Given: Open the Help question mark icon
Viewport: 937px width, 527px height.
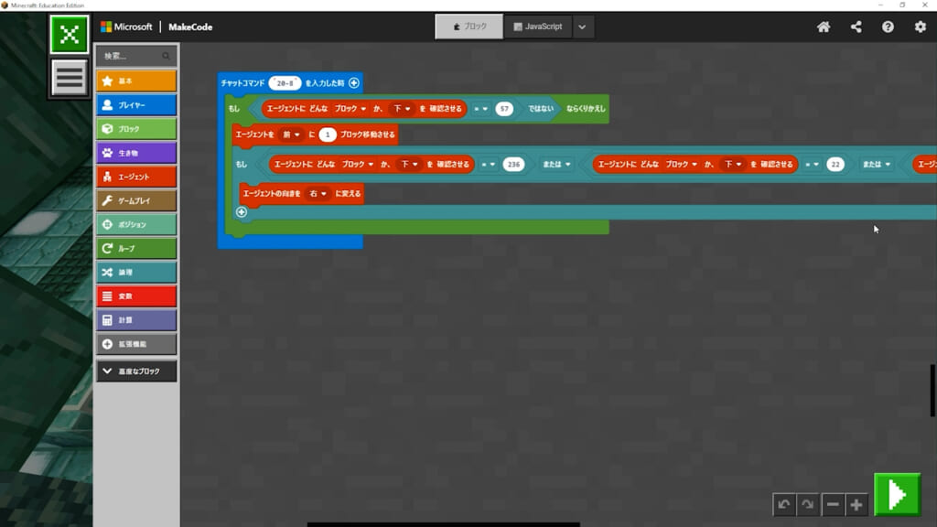Looking at the screenshot, I should pos(888,27).
